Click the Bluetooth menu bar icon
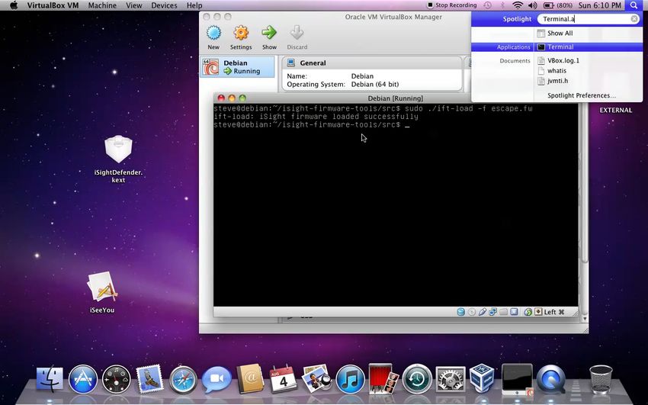648x405 pixels. tap(502, 5)
